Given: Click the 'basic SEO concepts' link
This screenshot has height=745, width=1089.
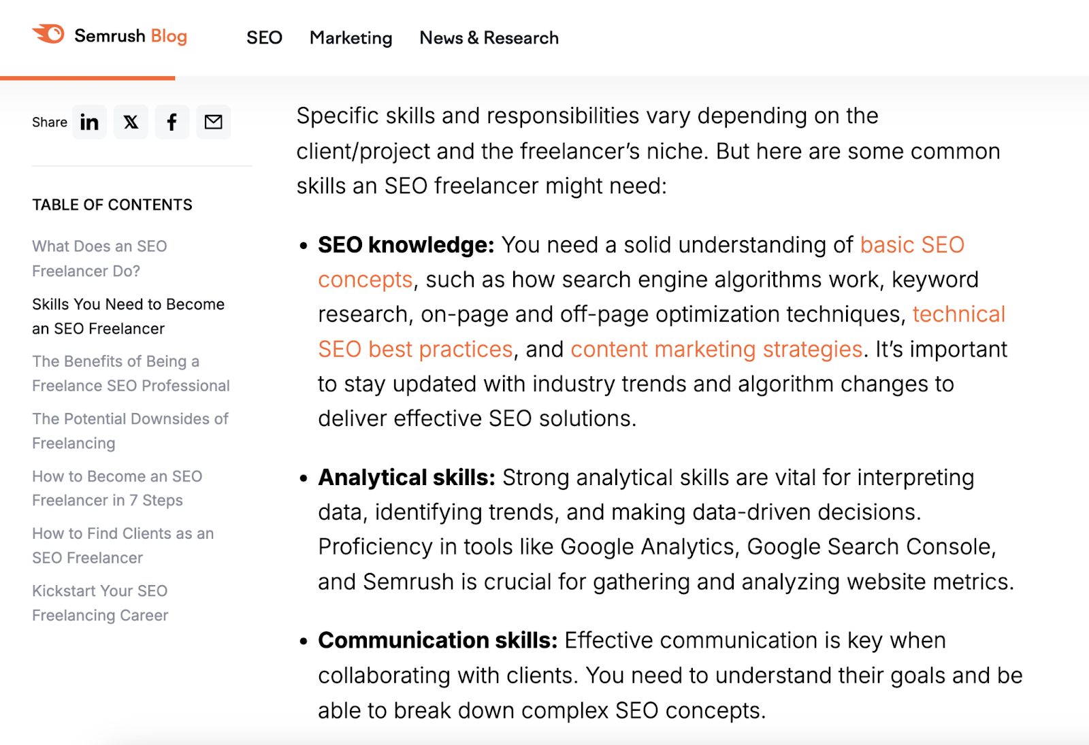Looking at the screenshot, I should tap(911, 245).
